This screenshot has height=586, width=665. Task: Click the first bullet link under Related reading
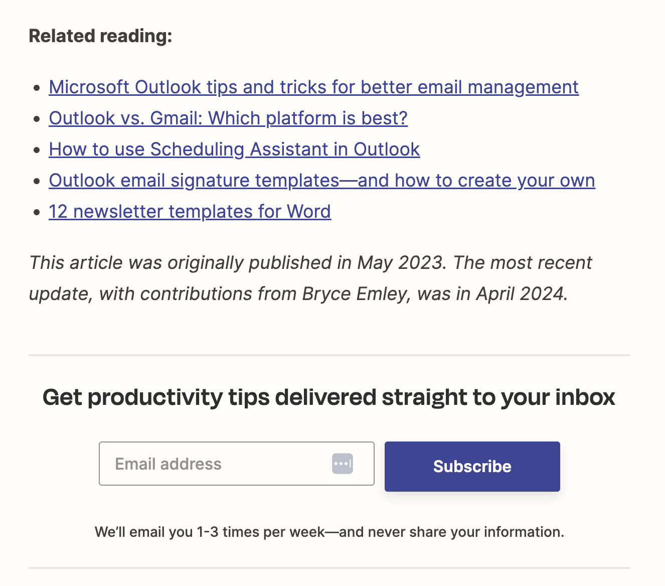click(x=313, y=87)
